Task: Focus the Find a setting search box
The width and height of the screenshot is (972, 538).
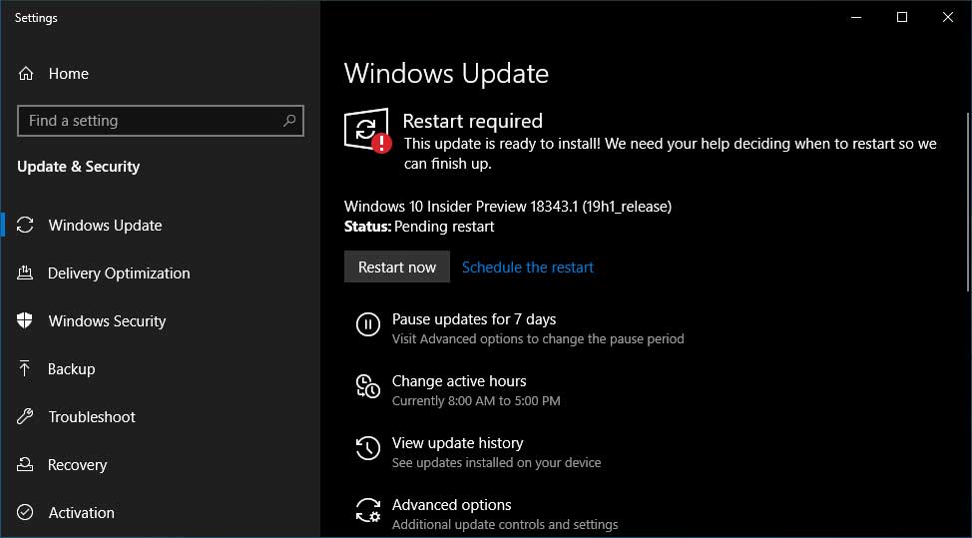Action: [x=161, y=121]
